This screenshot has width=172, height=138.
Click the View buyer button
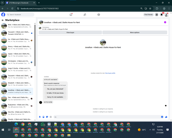tap(70, 32)
